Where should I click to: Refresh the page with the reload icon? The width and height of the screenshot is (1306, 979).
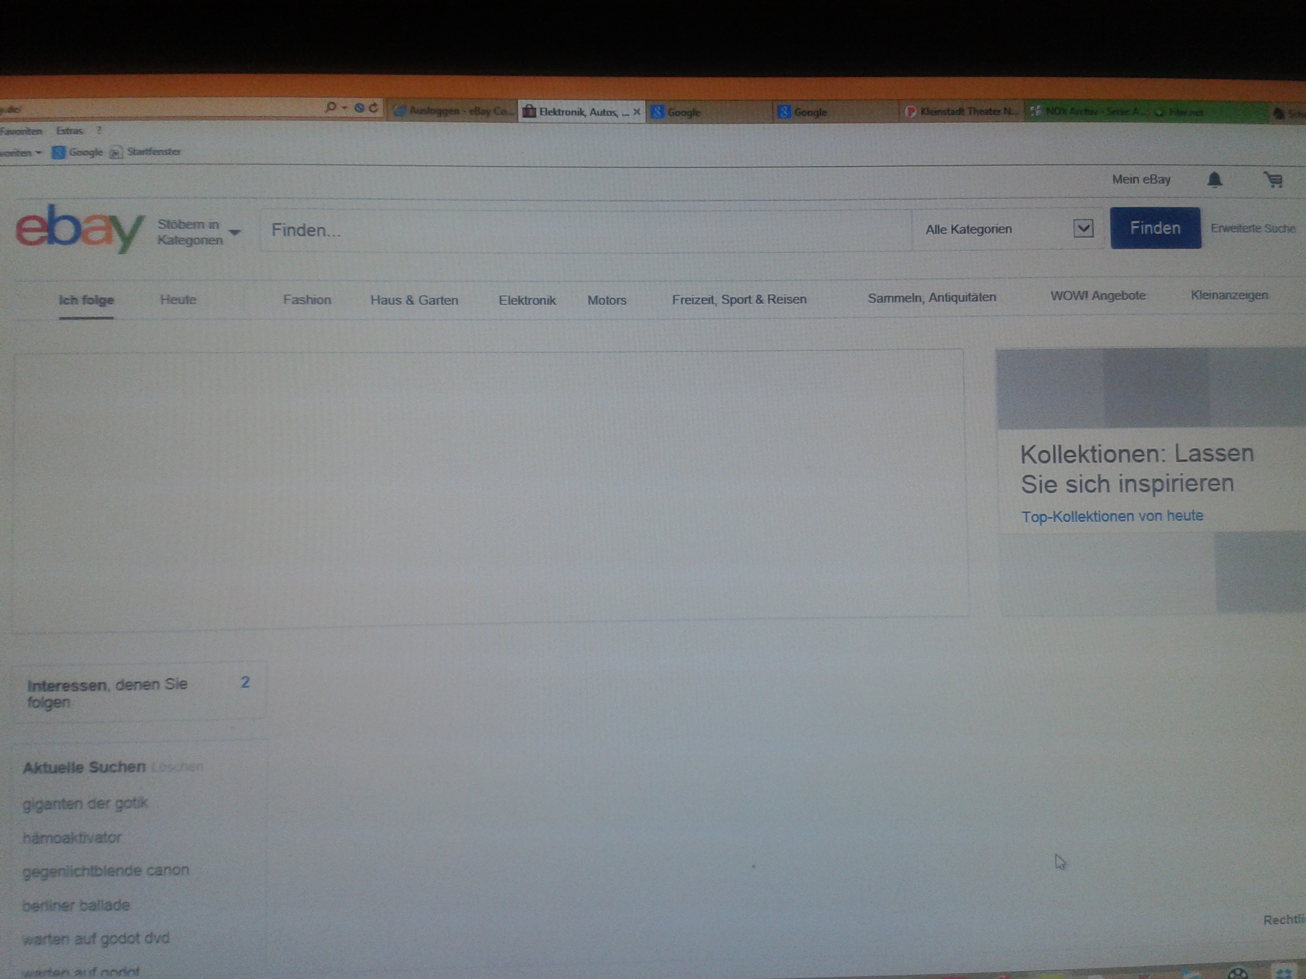[x=373, y=108]
